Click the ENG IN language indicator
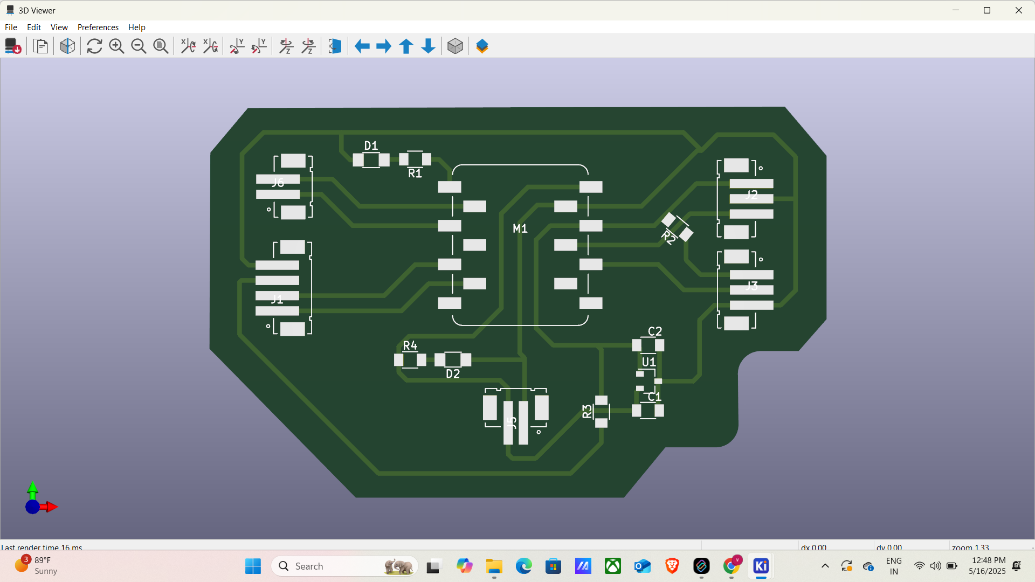 pyautogui.click(x=894, y=566)
